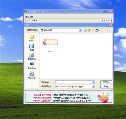The image size is (126, 119).
Task: Expand the 文件名 filename dropdown arrow
Action: pyautogui.click(x=93, y=82)
